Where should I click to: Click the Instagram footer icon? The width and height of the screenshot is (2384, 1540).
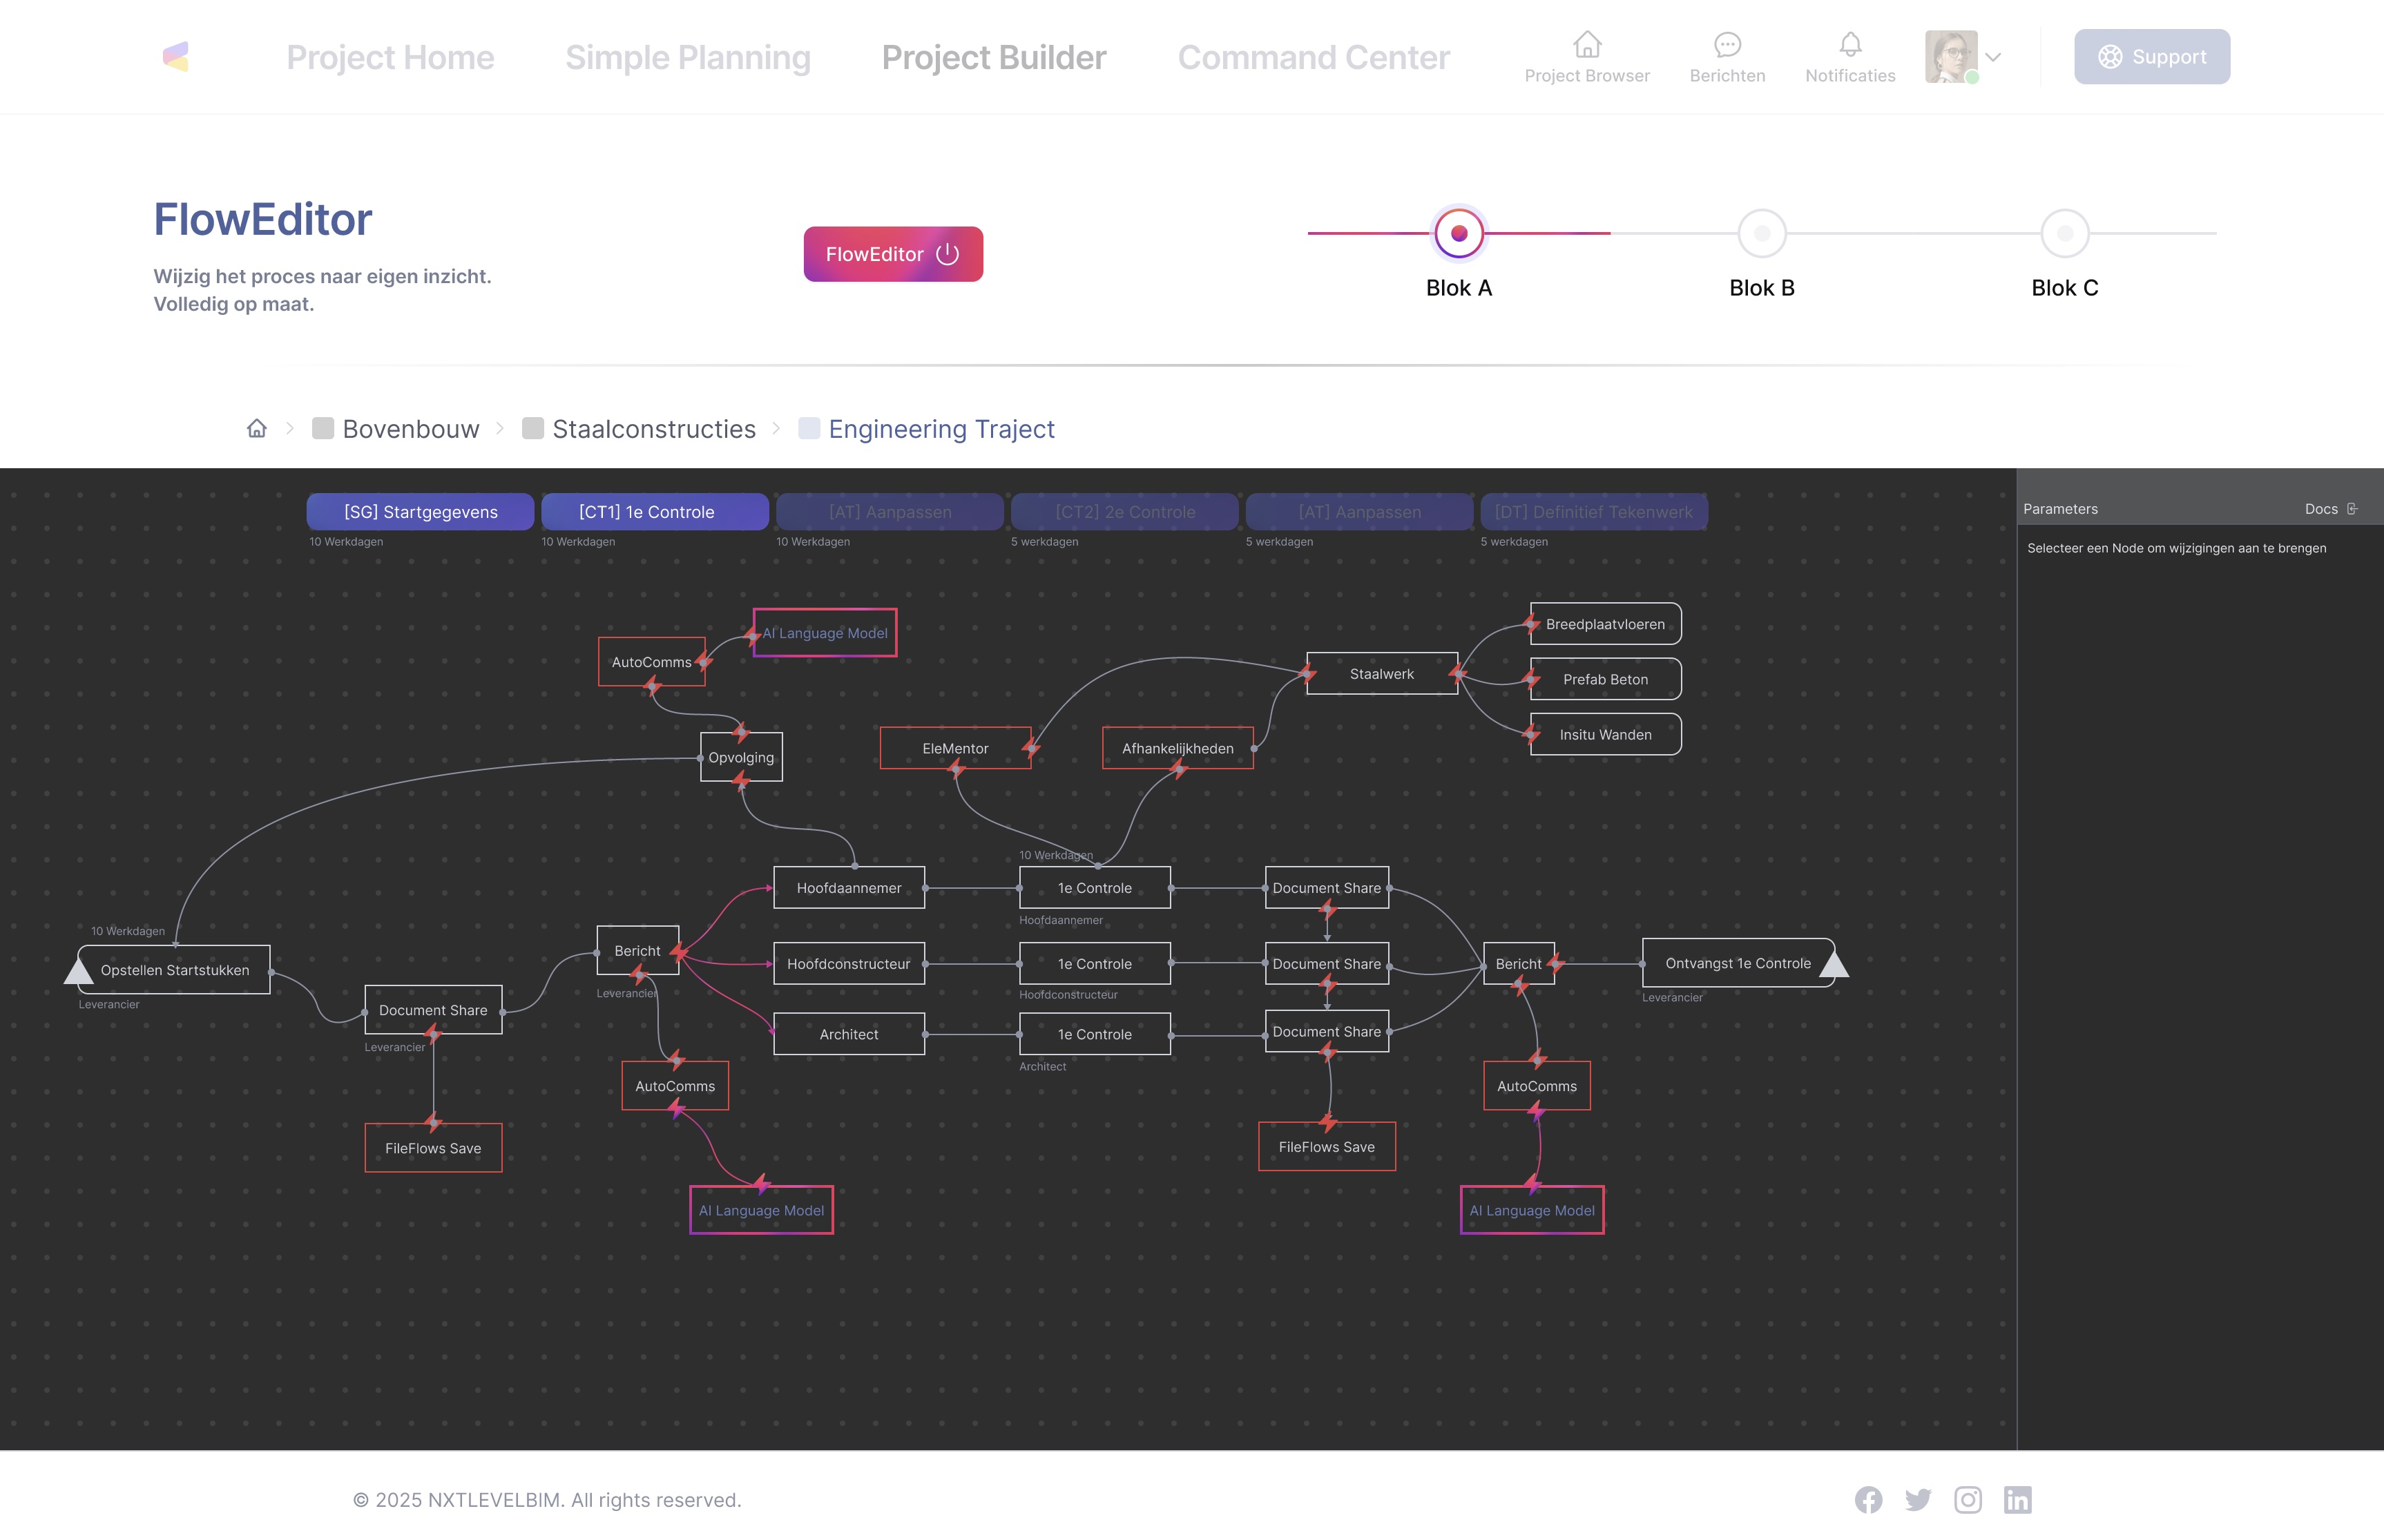click(x=1967, y=1499)
